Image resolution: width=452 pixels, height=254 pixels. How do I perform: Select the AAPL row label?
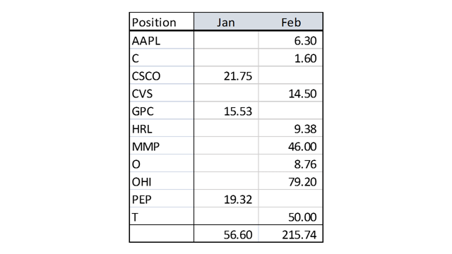[162, 40]
